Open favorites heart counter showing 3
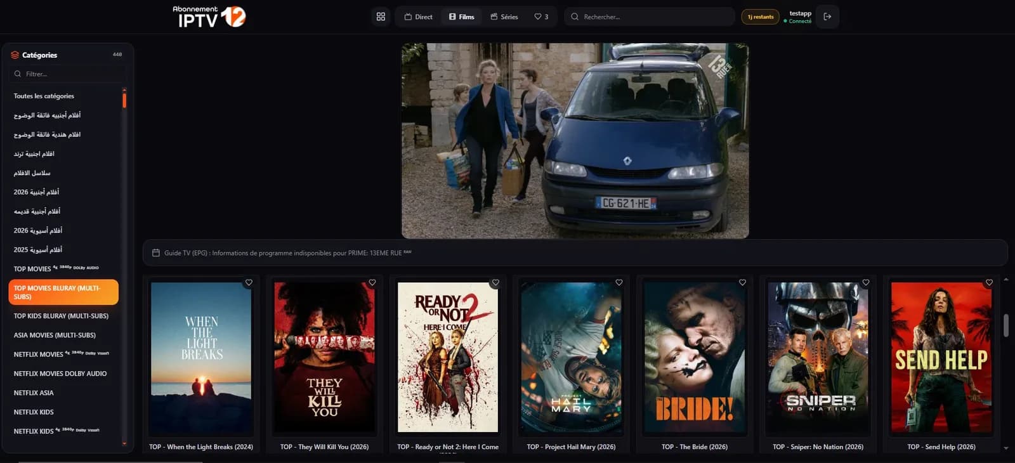 tap(541, 16)
